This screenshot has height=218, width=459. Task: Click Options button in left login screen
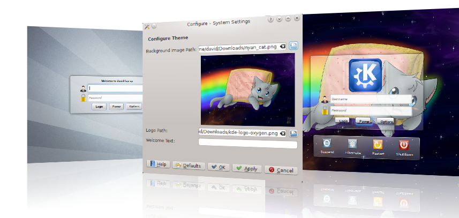(134, 107)
